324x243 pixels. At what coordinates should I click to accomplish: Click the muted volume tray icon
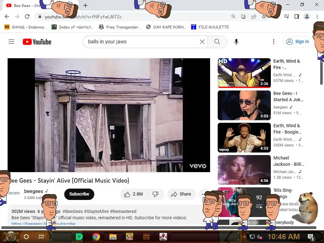click(259, 237)
